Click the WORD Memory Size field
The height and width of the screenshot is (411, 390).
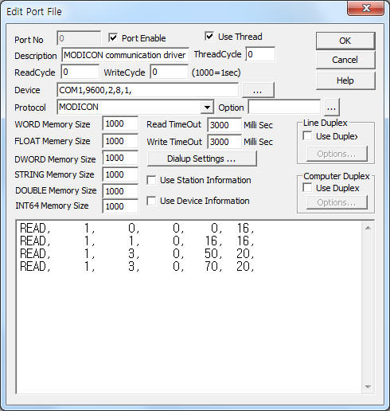coord(120,123)
